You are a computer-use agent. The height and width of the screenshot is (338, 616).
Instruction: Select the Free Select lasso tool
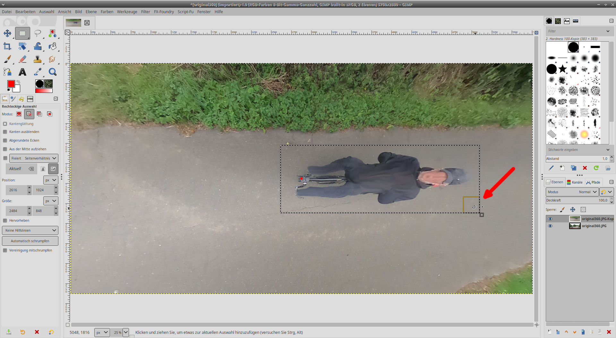[38, 33]
